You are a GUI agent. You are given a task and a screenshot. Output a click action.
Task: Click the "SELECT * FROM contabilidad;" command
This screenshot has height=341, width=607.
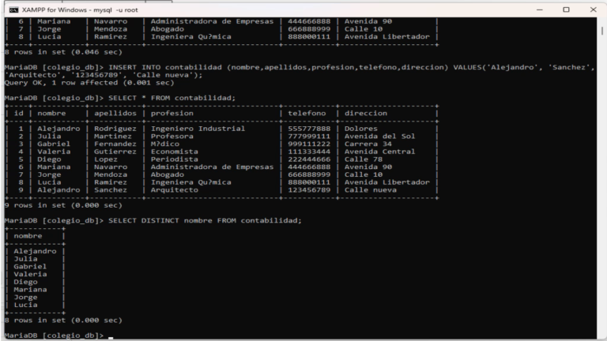[x=172, y=98]
